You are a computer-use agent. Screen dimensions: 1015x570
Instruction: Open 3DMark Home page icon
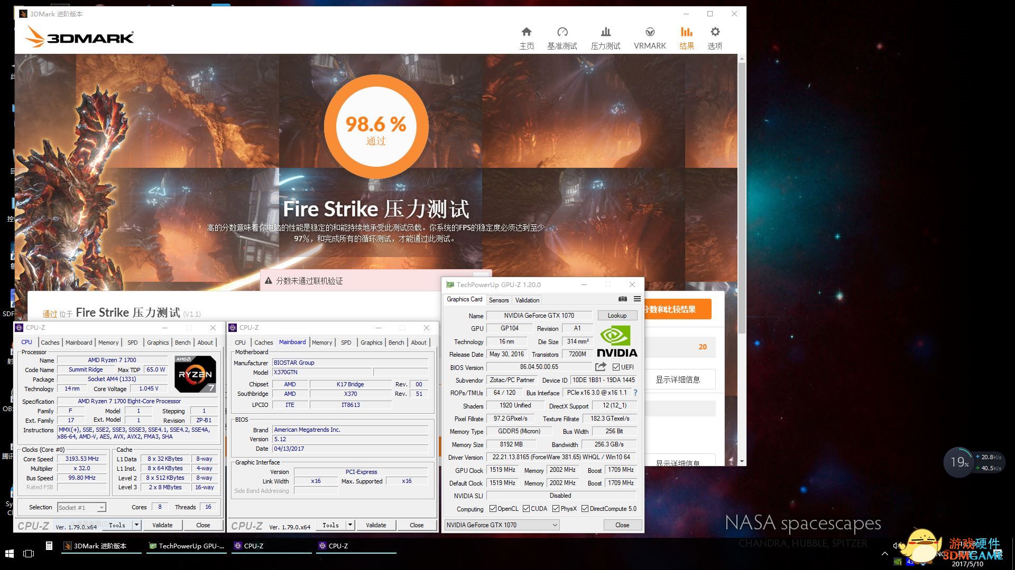pyautogui.click(x=526, y=33)
